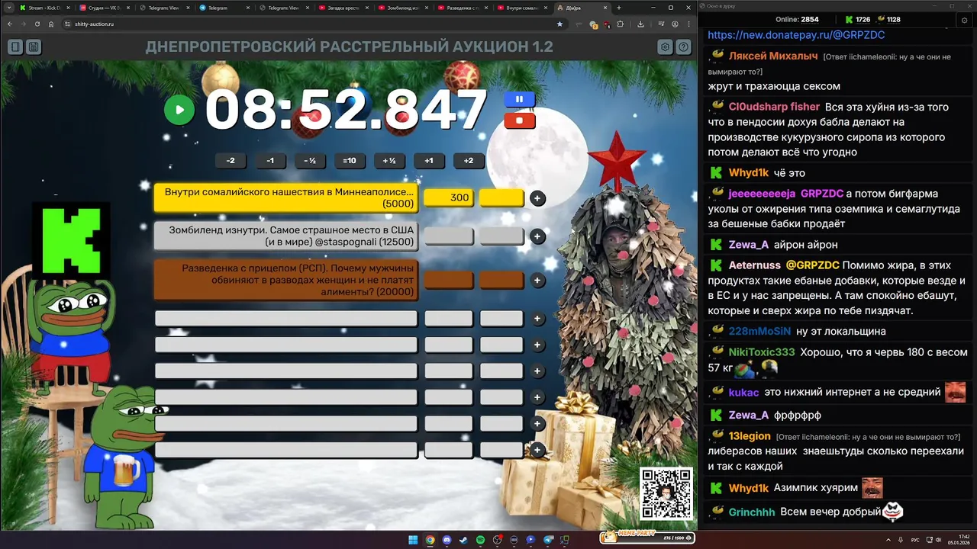Open auction settings gear icon
The height and width of the screenshot is (549, 977).
666,47
